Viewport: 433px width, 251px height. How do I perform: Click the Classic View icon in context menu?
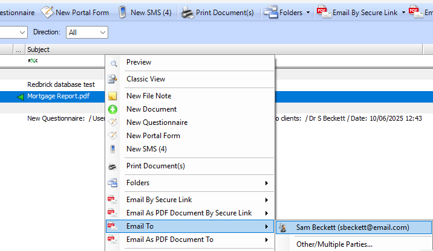[112, 79]
